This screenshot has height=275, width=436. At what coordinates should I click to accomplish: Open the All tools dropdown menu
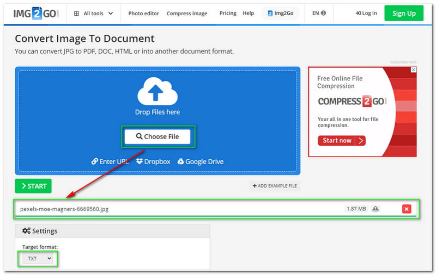(94, 13)
